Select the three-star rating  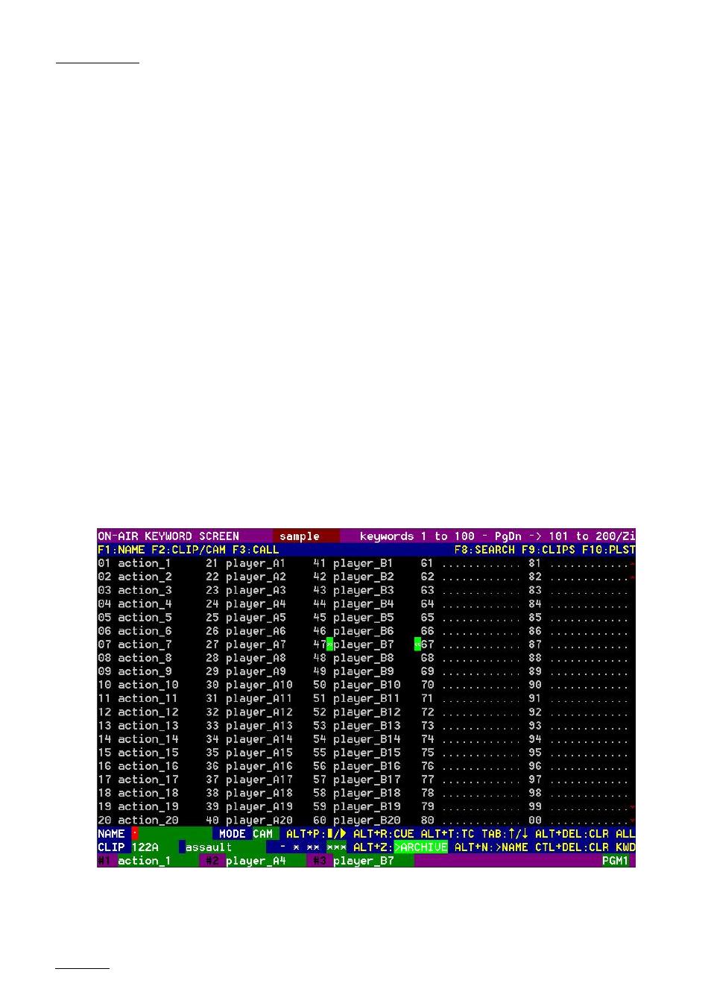pyautogui.click(x=336, y=847)
